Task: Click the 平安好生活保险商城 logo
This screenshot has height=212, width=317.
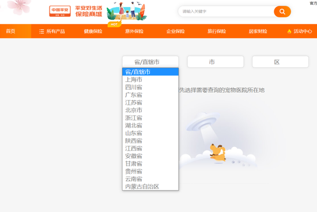Action: point(89,11)
